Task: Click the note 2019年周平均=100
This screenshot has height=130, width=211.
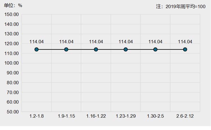Action: tap(181, 6)
